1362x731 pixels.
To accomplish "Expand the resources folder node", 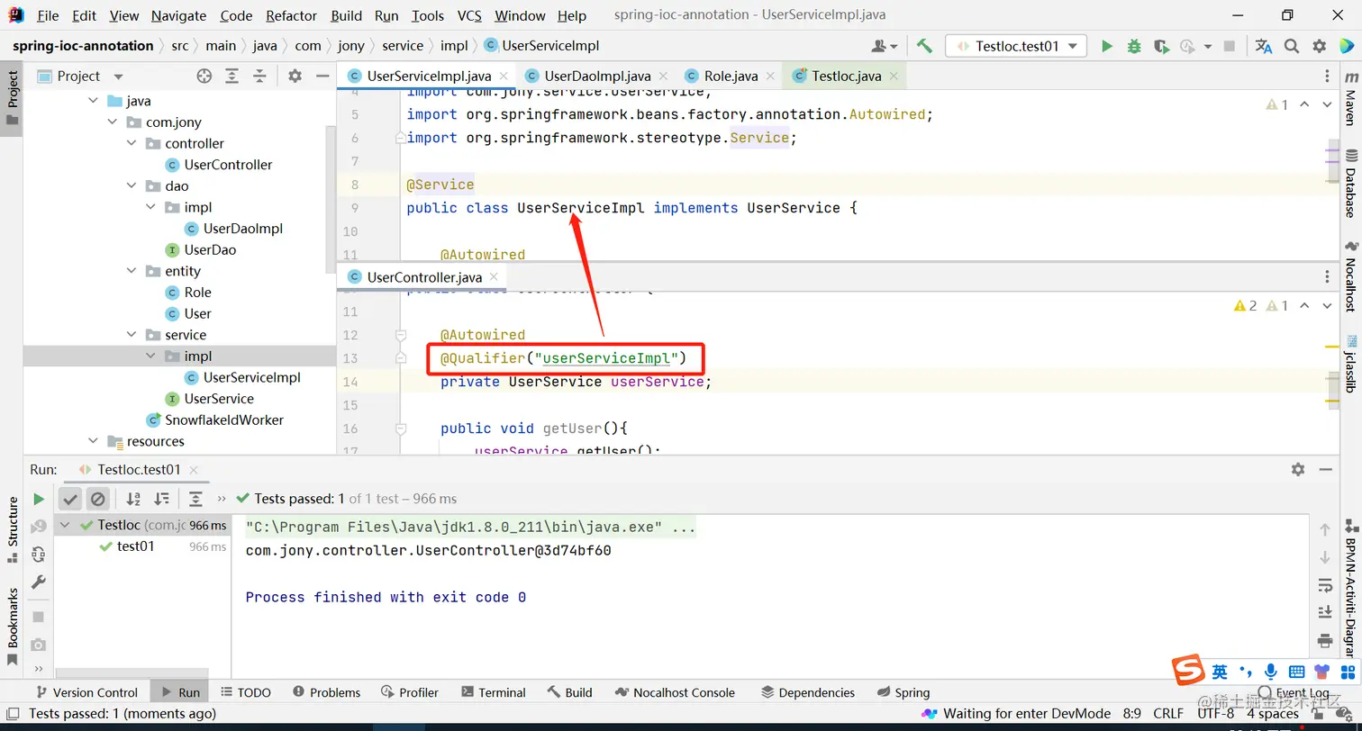I will (94, 442).
